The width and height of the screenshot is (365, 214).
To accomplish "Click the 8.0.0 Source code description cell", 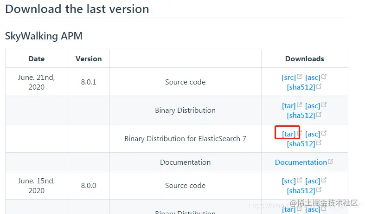I will tap(186, 186).
